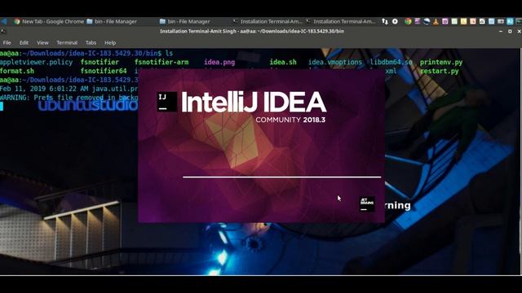Maximize the Installation Terminal window
522x293 pixels.
pos(510,31)
